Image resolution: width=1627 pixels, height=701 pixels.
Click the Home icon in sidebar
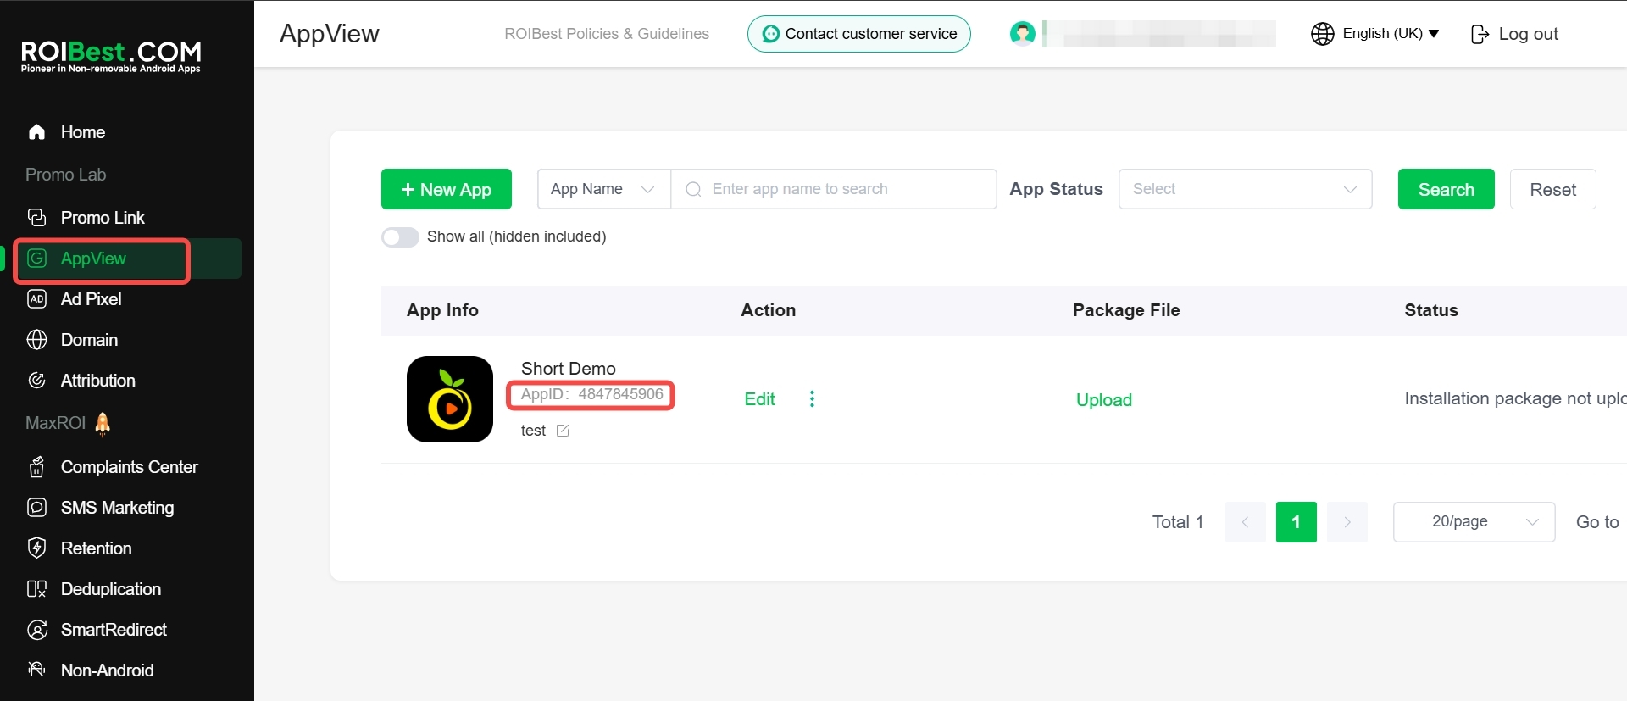pos(36,132)
